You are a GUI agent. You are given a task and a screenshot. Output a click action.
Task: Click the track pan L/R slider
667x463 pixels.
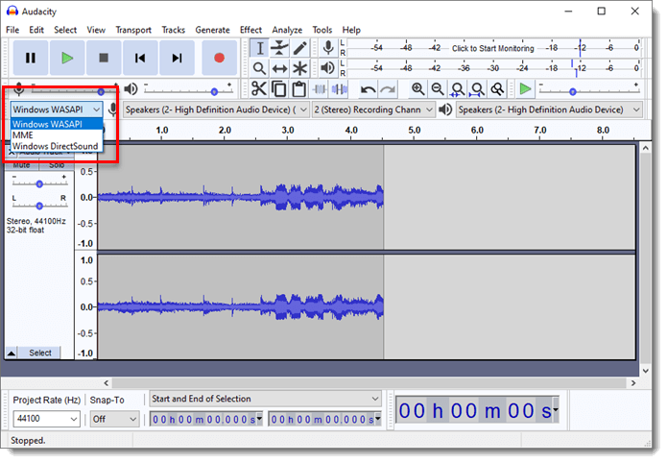pyautogui.click(x=38, y=206)
